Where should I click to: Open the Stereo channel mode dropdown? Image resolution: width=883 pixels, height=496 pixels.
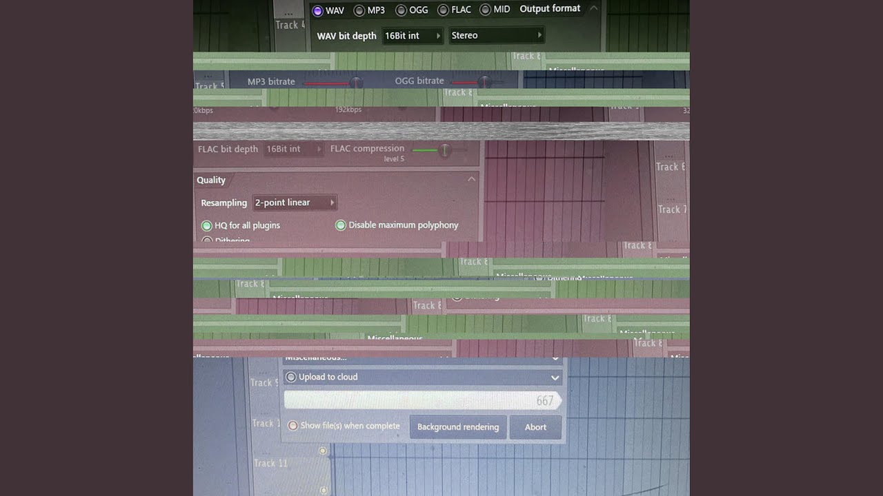tap(497, 35)
